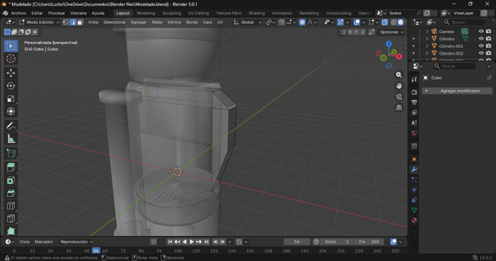
Task: Open the Object Data green triangle tab
Action: [x=414, y=210]
